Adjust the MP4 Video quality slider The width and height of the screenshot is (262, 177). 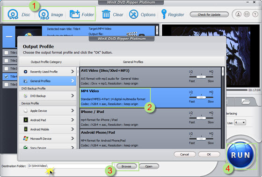point(201,97)
